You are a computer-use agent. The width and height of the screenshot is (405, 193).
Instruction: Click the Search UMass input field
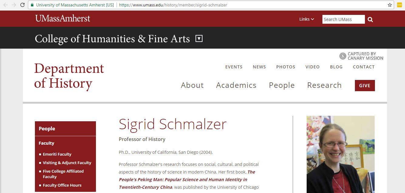[x=343, y=19]
